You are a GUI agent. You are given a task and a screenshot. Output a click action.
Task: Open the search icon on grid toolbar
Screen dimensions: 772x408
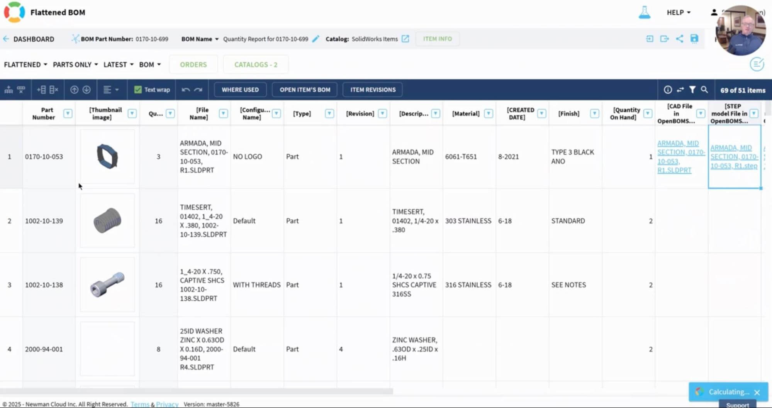pyautogui.click(x=704, y=90)
